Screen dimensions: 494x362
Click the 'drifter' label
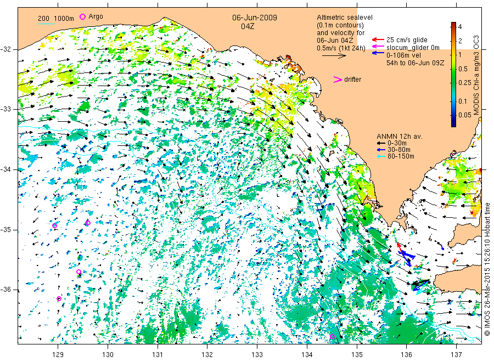(352, 80)
